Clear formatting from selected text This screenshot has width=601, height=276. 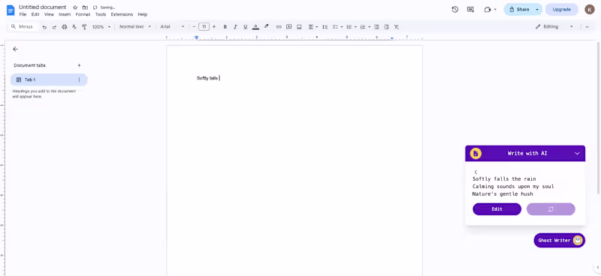(397, 27)
